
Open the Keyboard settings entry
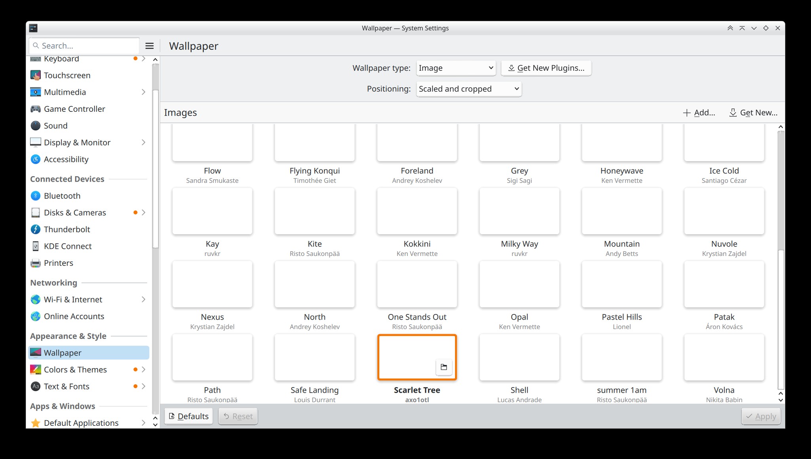tap(89, 59)
